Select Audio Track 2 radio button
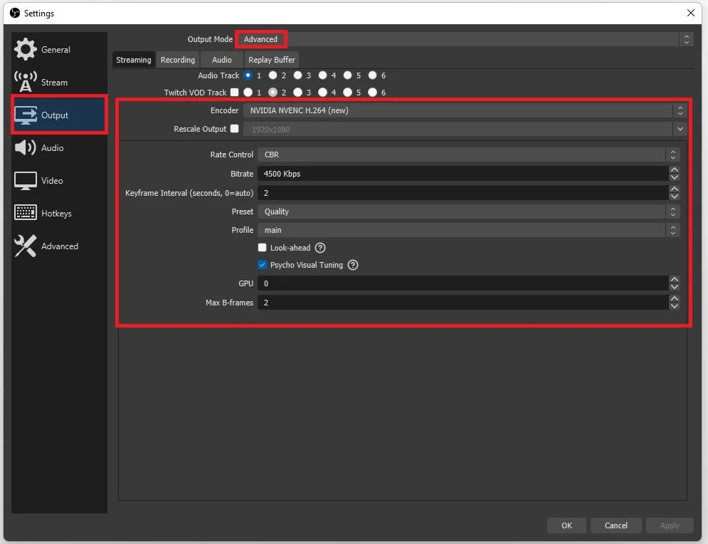Image resolution: width=708 pixels, height=544 pixels. pyautogui.click(x=273, y=75)
